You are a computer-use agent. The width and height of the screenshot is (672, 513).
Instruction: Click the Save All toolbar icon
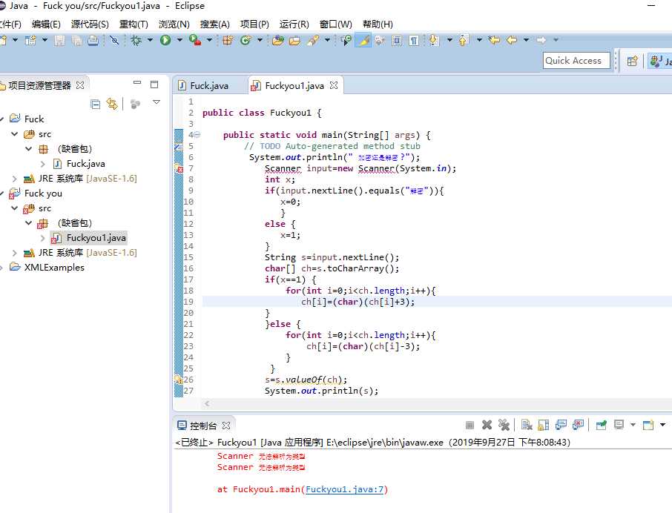[76, 40]
